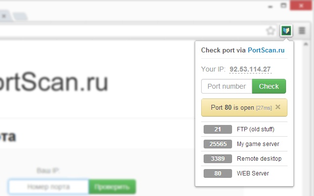
Task: Close the browser tab with X
Action: 4,16
